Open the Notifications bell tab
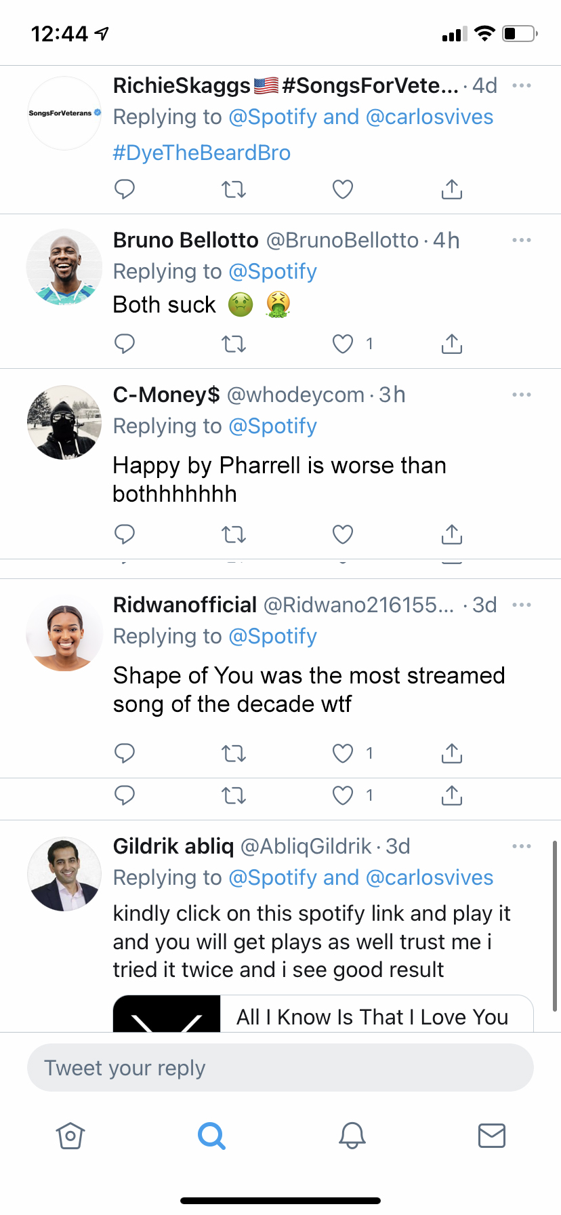The width and height of the screenshot is (561, 1215). [352, 1136]
